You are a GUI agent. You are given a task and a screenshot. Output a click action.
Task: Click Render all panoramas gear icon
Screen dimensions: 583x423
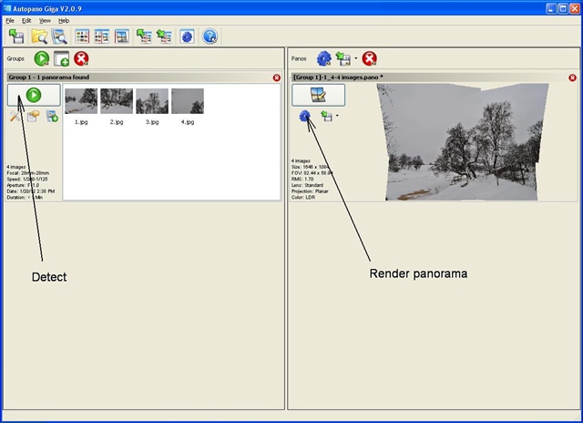(x=323, y=58)
